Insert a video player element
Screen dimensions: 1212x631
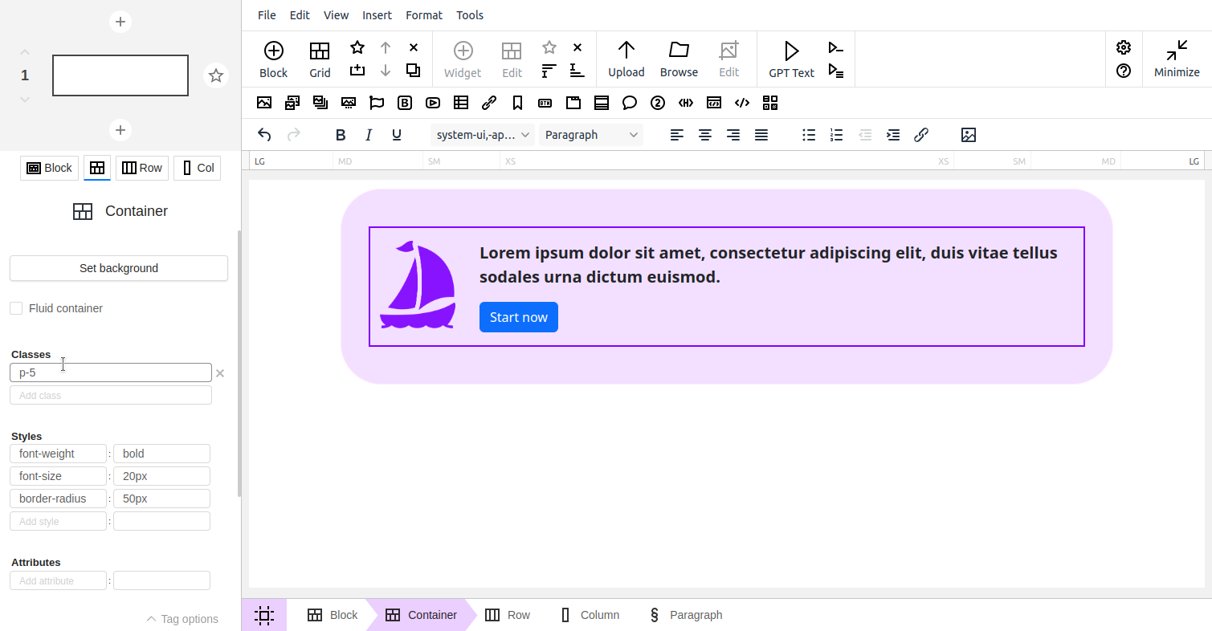coord(432,103)
